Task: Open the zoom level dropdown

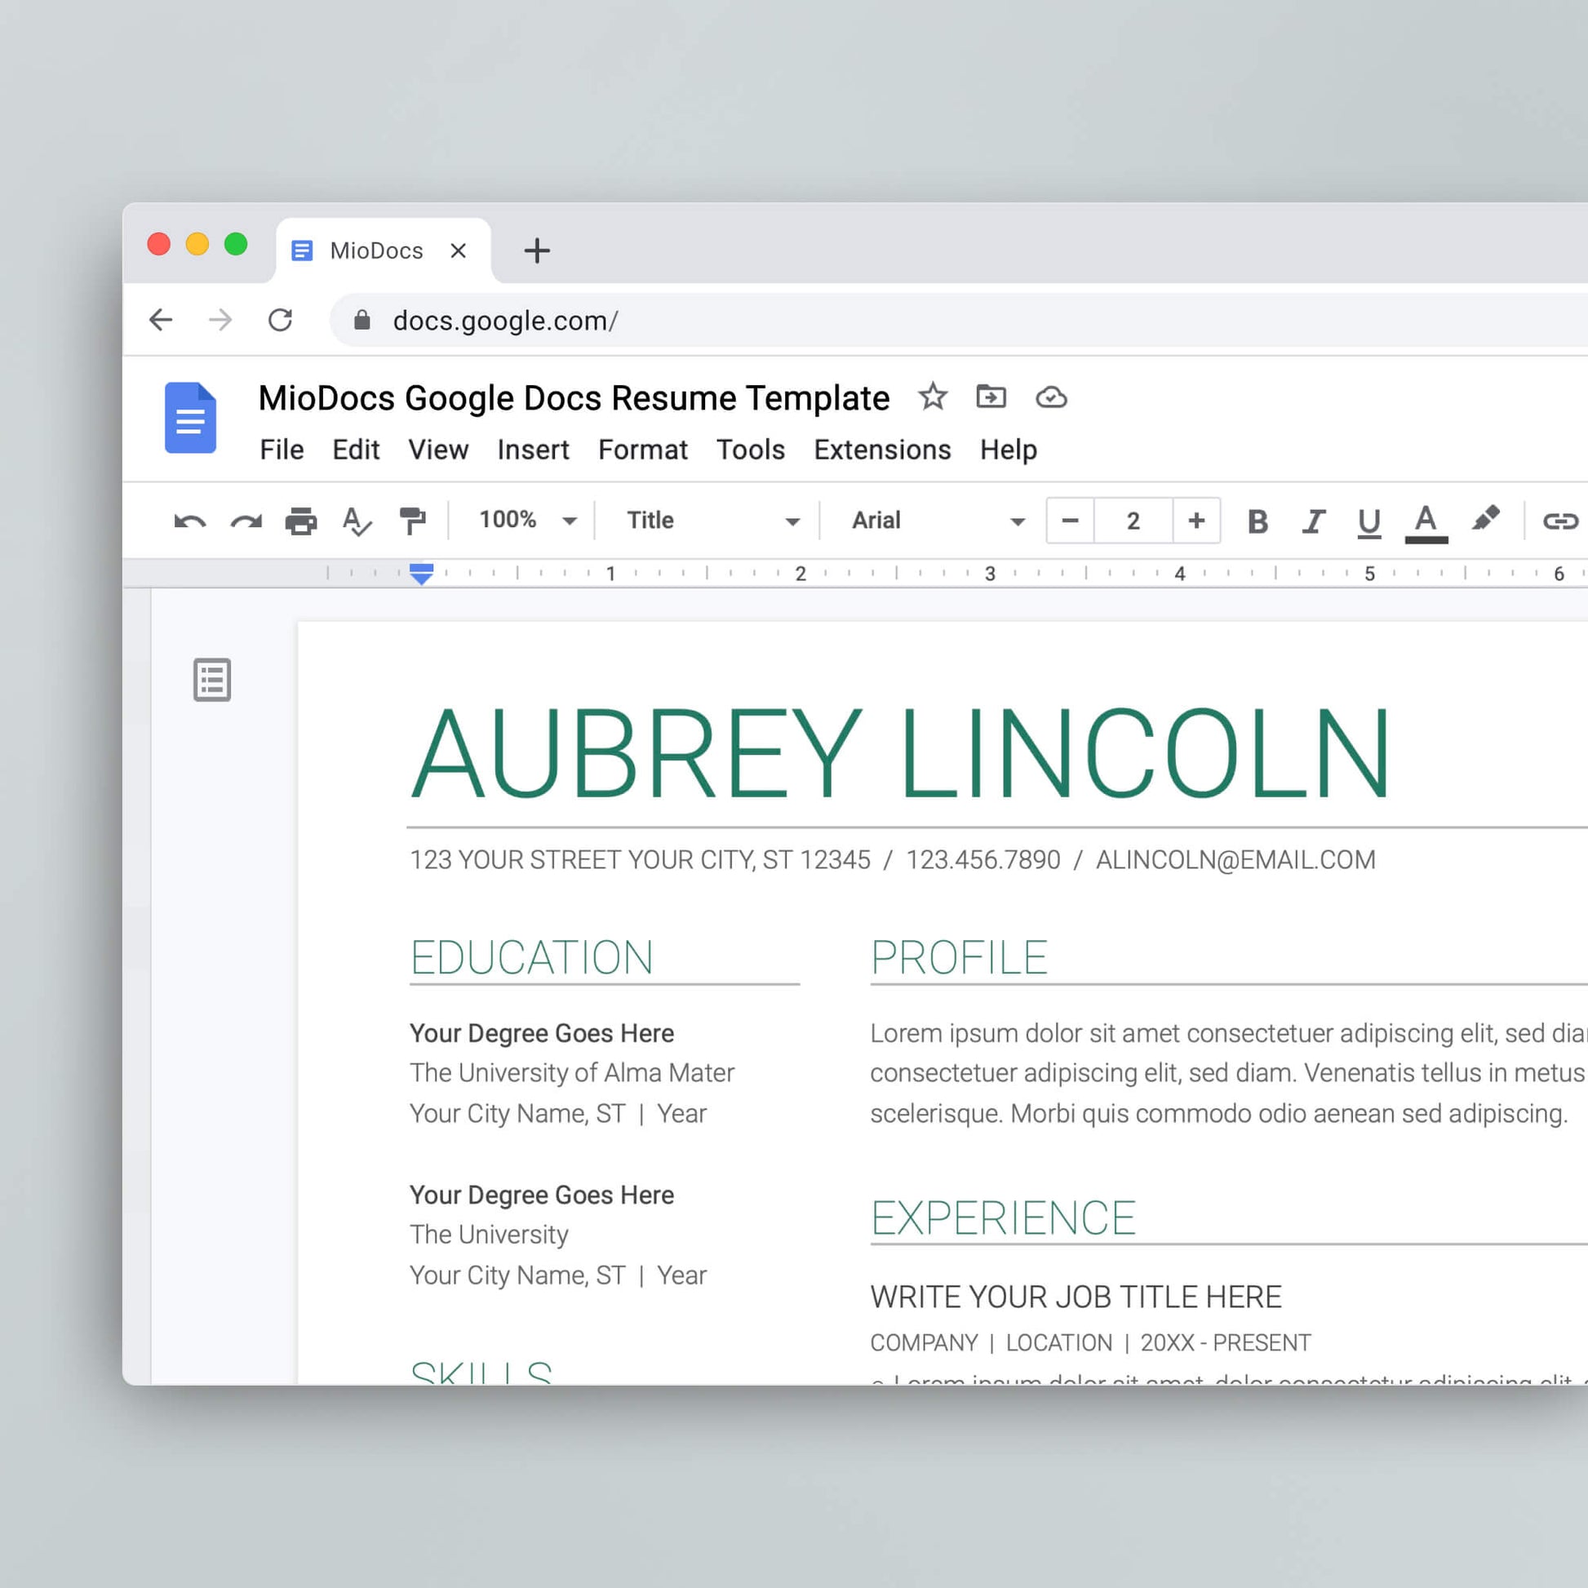Action: coord(526,521)
